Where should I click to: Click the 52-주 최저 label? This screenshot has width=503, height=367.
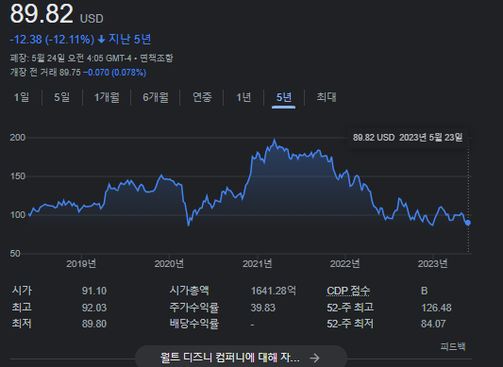click(350, 324)
